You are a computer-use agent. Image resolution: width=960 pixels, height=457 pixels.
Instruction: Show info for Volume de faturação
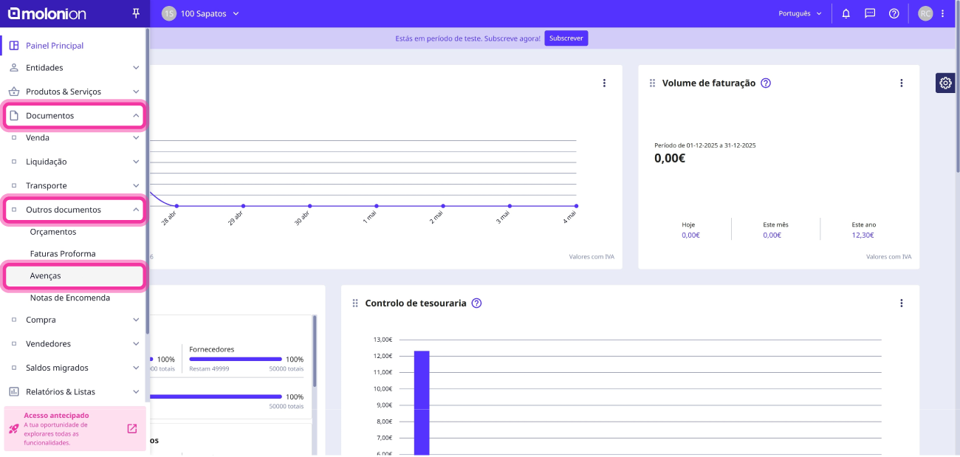pyautogui.click(x=766, y=83)
